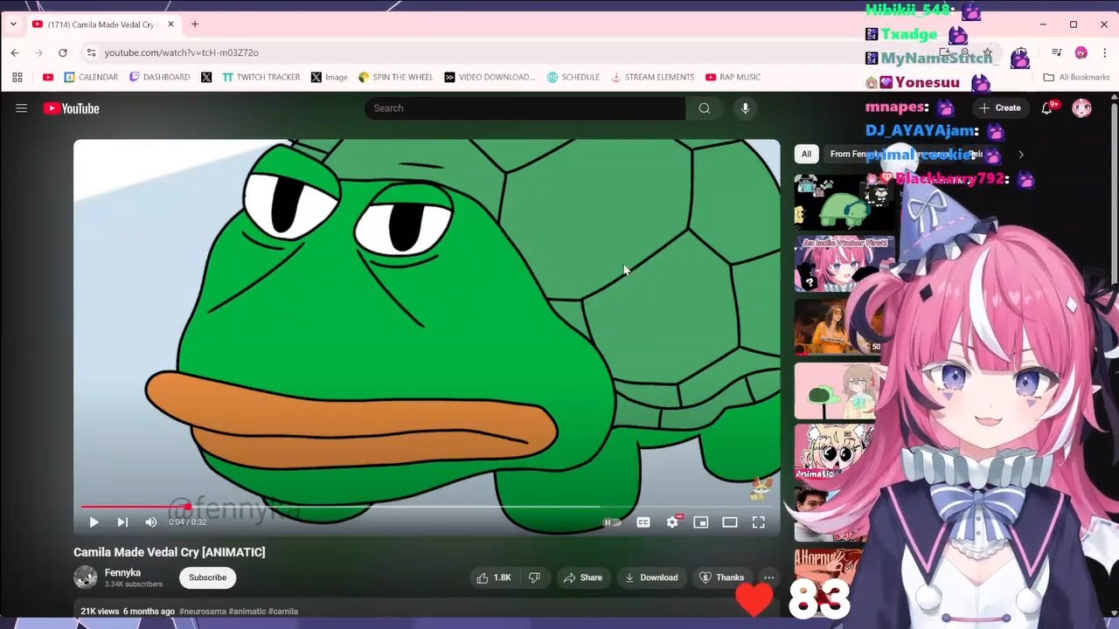
Task: Select the Camila Made Vedal Cry tab
Action: pos(102,24)
